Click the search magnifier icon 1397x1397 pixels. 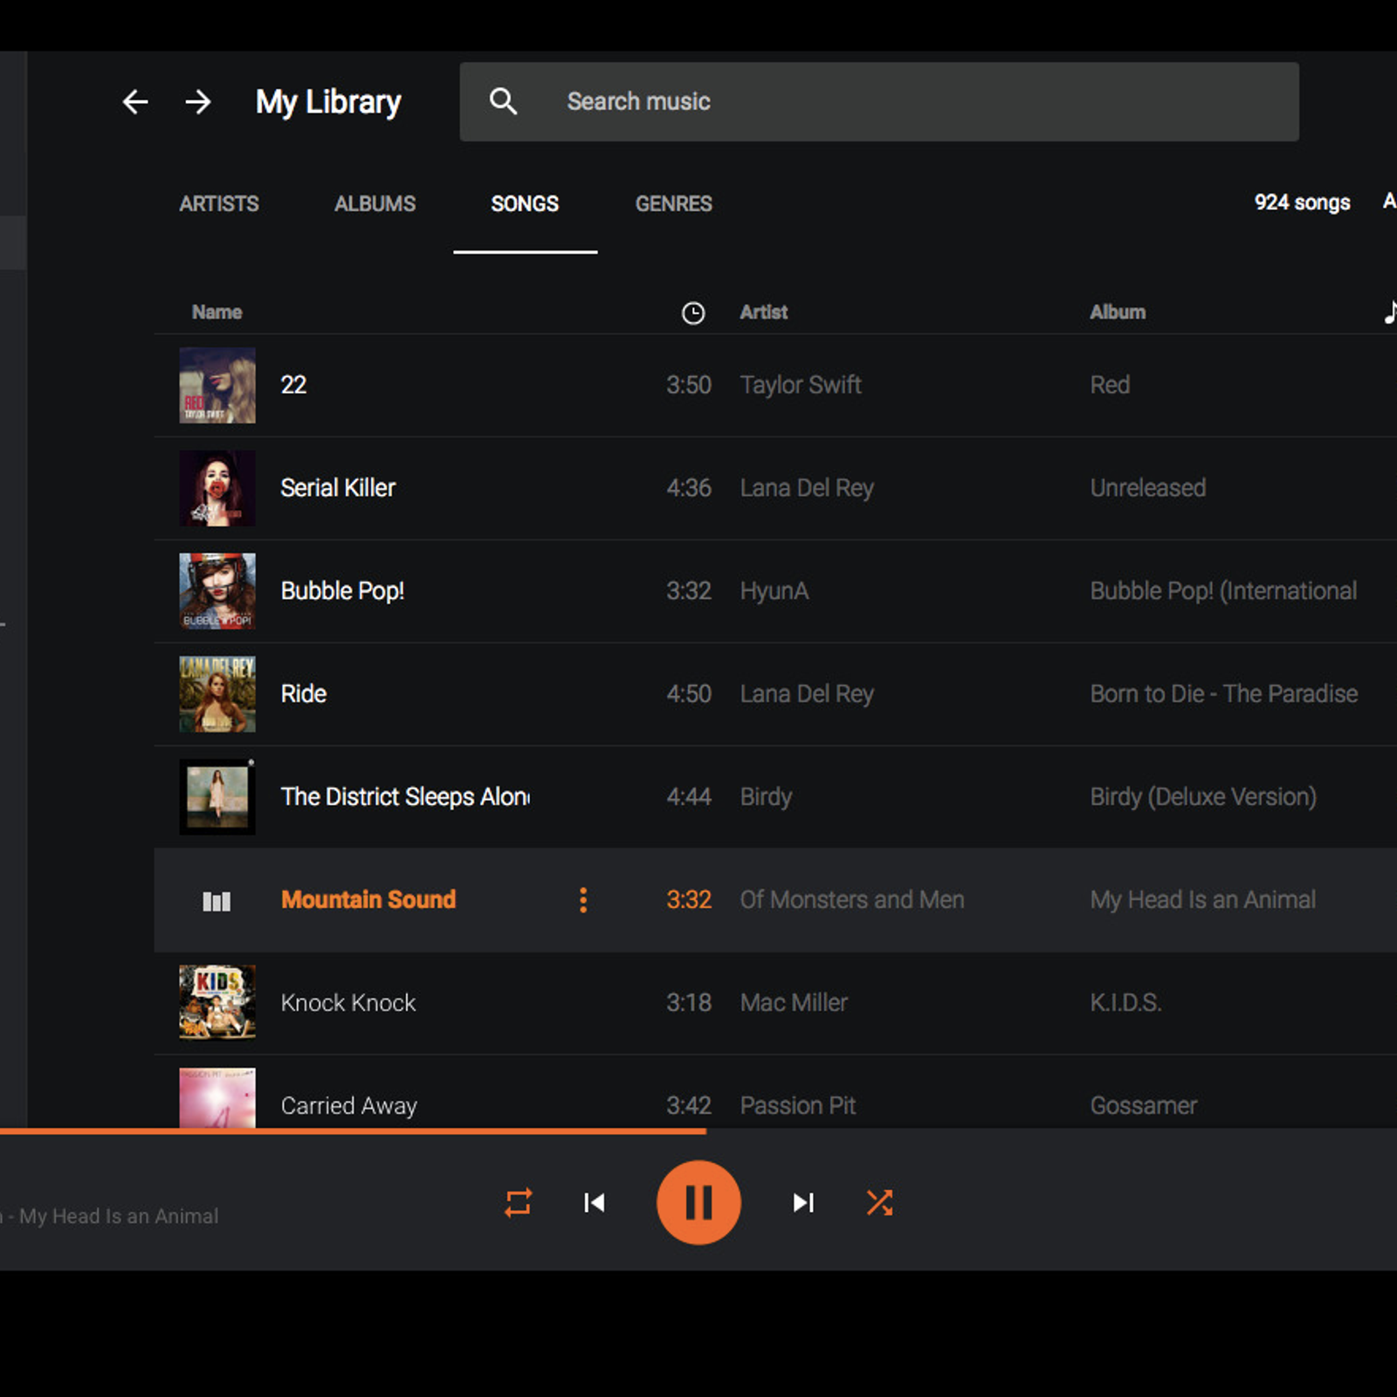point(503,101)
